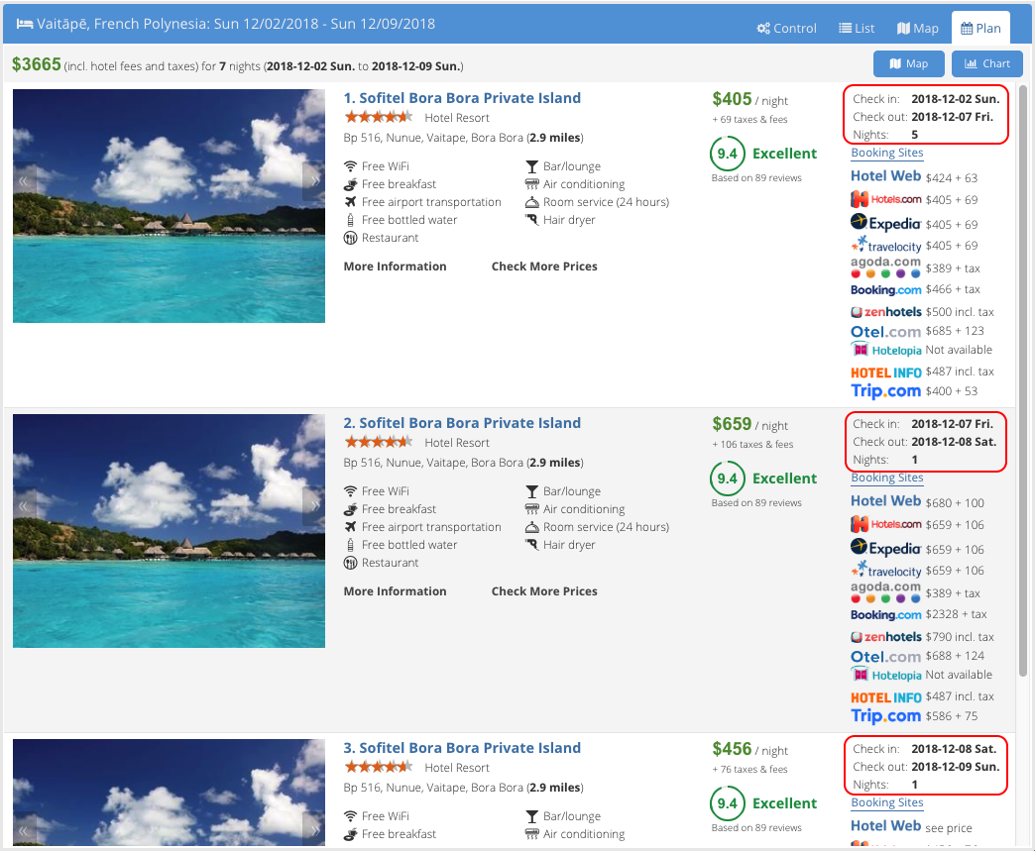
Task: Click the $405 / night price
Action: click(749, 100)
